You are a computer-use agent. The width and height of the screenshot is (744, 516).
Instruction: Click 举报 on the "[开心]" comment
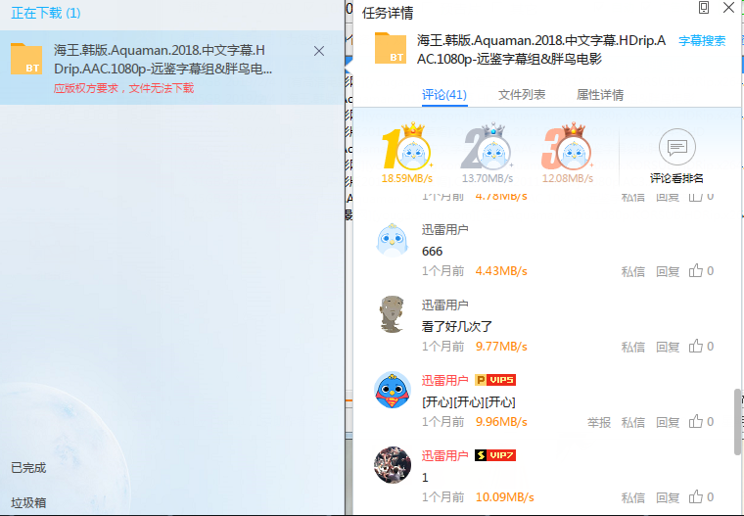599,422
